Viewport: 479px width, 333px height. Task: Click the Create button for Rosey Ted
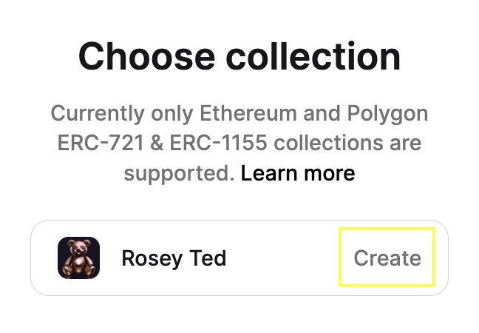click(387, 258)
